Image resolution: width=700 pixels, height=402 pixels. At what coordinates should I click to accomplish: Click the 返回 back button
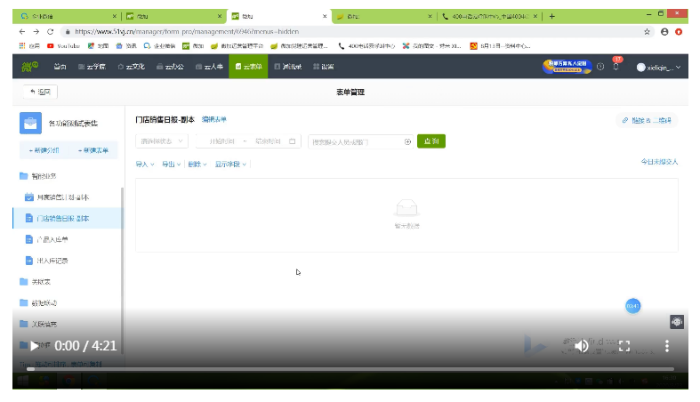pyautogui.click(x=41, y=92)
